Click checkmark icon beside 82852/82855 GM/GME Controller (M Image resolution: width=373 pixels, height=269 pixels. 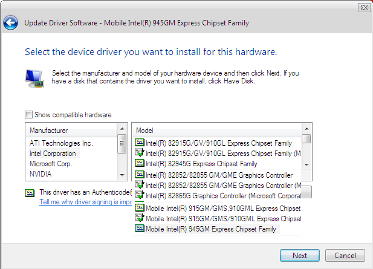(x=140, y=184)
